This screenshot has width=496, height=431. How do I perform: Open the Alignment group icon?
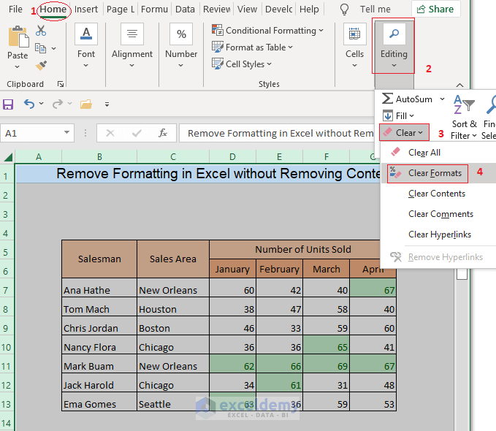pos(132,34)
